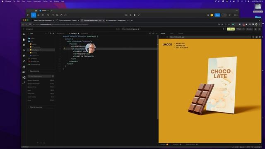Refresh the CodeSandbox preview browser
The width and height of the screenshot is (265, 149).
click(167, 37)
